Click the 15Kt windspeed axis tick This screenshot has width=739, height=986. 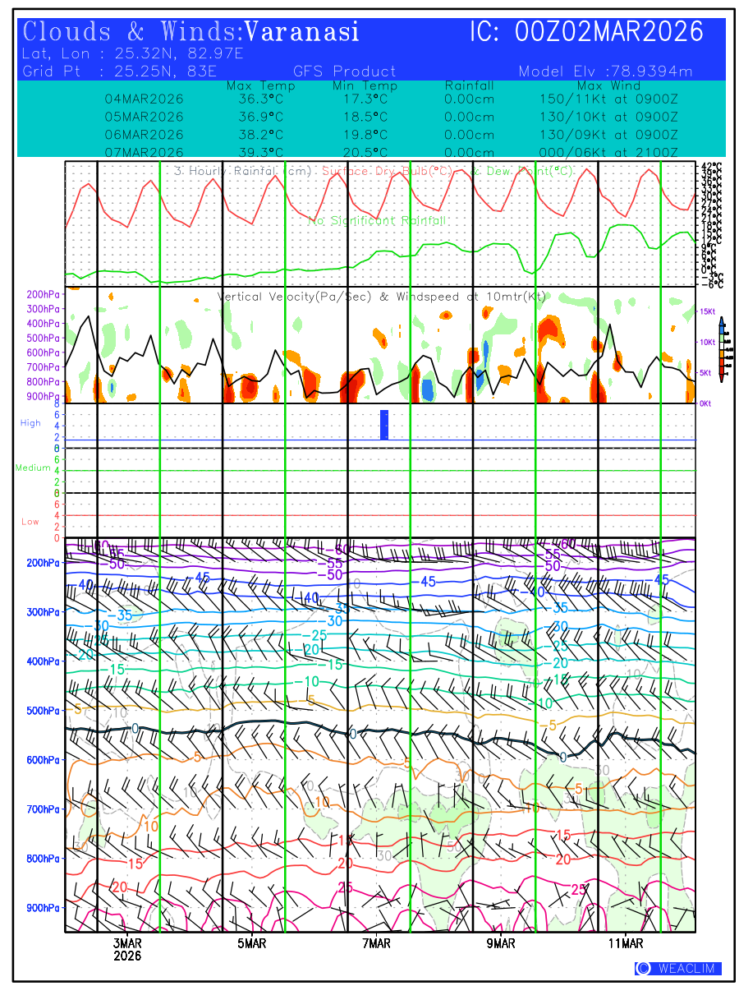(708, 311)
